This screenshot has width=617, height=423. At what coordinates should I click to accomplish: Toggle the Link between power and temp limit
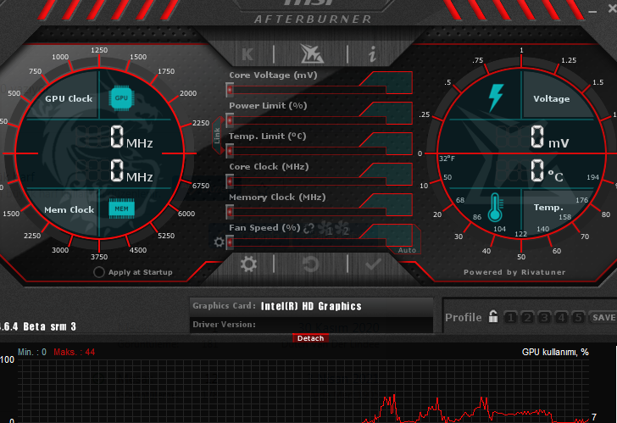[217, 136]
